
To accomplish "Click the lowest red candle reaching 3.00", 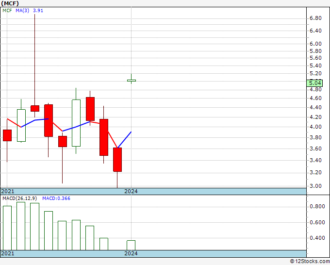I will [117, 160].
